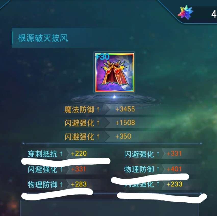Screen dimensions: 217x216
Task: Click the 闪避强化 +350 stat row
Action: pos(98,137)
